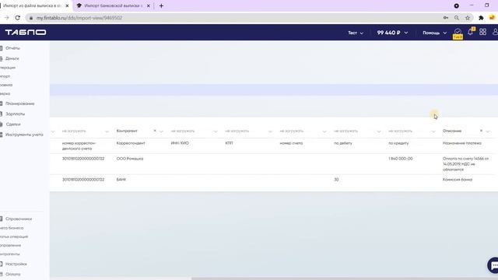Open Отчёты in the sidebar
The image size is (498, 280).
12,48
